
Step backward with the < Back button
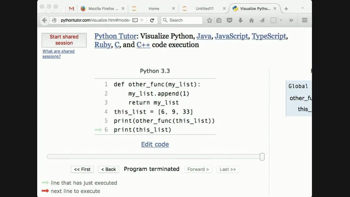point(109,169)
